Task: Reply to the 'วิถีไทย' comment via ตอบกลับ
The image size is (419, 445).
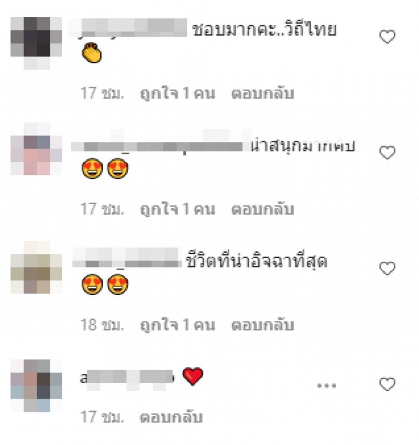Action: click(262, 93)
